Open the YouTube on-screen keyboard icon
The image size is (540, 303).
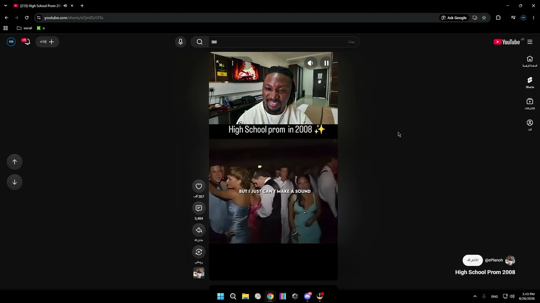click(x=214, y=42)
